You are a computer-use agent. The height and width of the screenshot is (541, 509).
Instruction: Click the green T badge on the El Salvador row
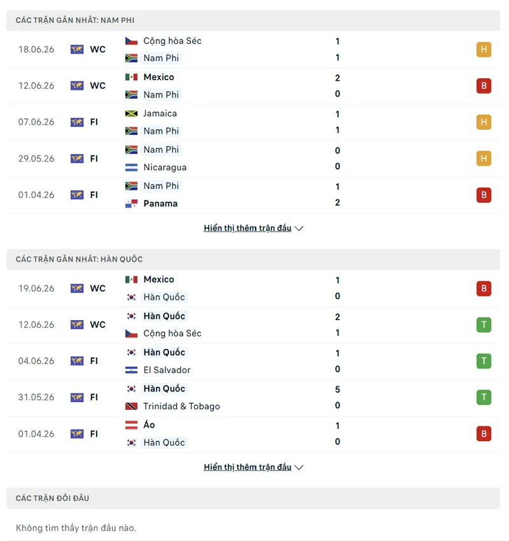(484, 361)
